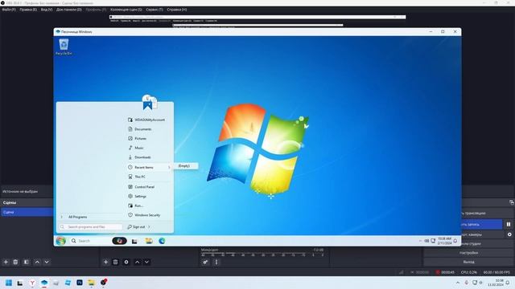This screenshot has height=289, width=515.
Task: Open host File Explorer folder icon on taskbar
Action: 91,283
